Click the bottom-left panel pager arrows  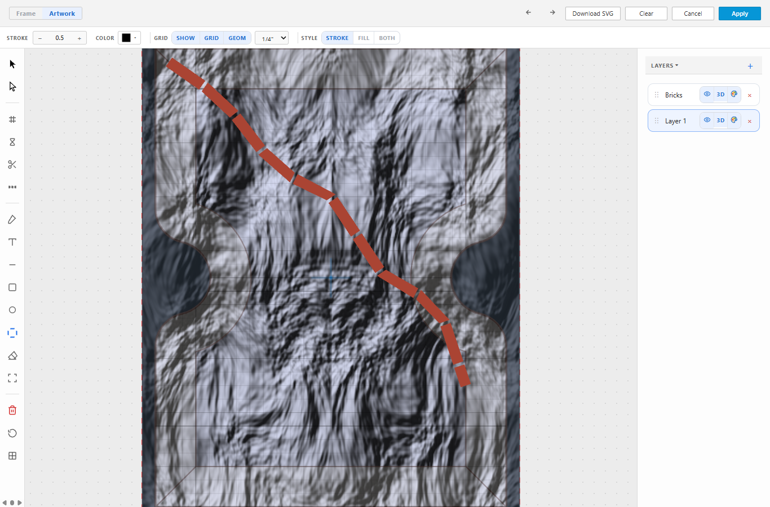point(12,502)
